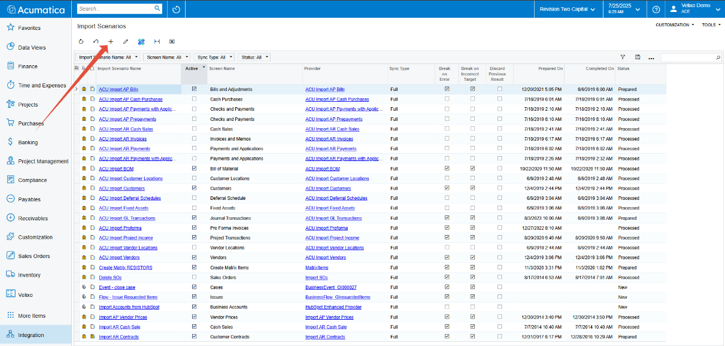Open the ACU Import AP Bills scenario link
Viewport: 725px width, 346px height.
click(119, 89)
